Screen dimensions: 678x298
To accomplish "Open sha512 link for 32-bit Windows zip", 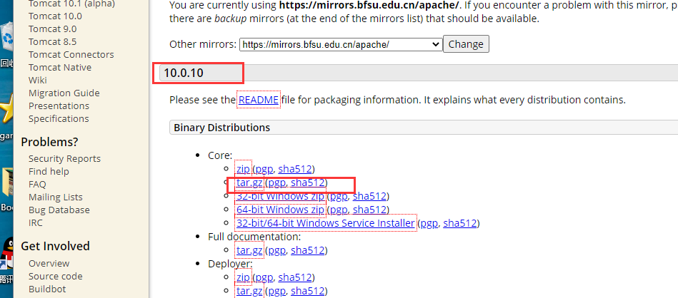I will [x=370, y=196].
